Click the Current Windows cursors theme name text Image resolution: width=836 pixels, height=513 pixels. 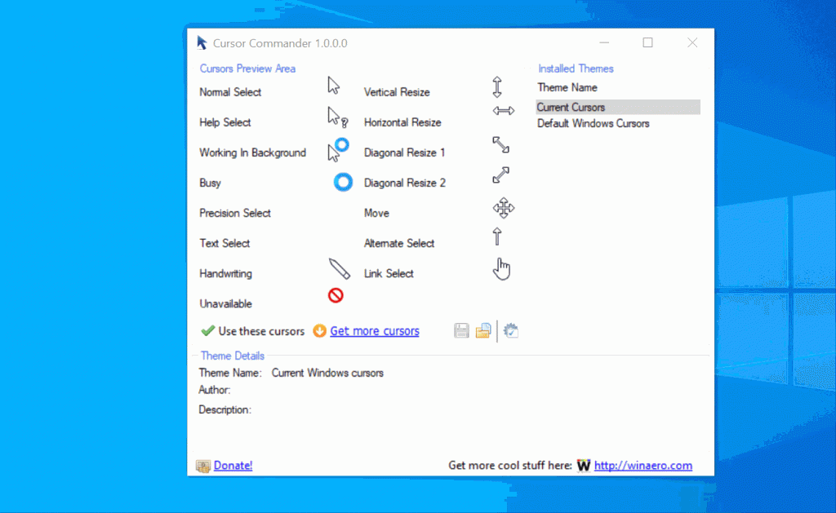(x=327, y=373)
